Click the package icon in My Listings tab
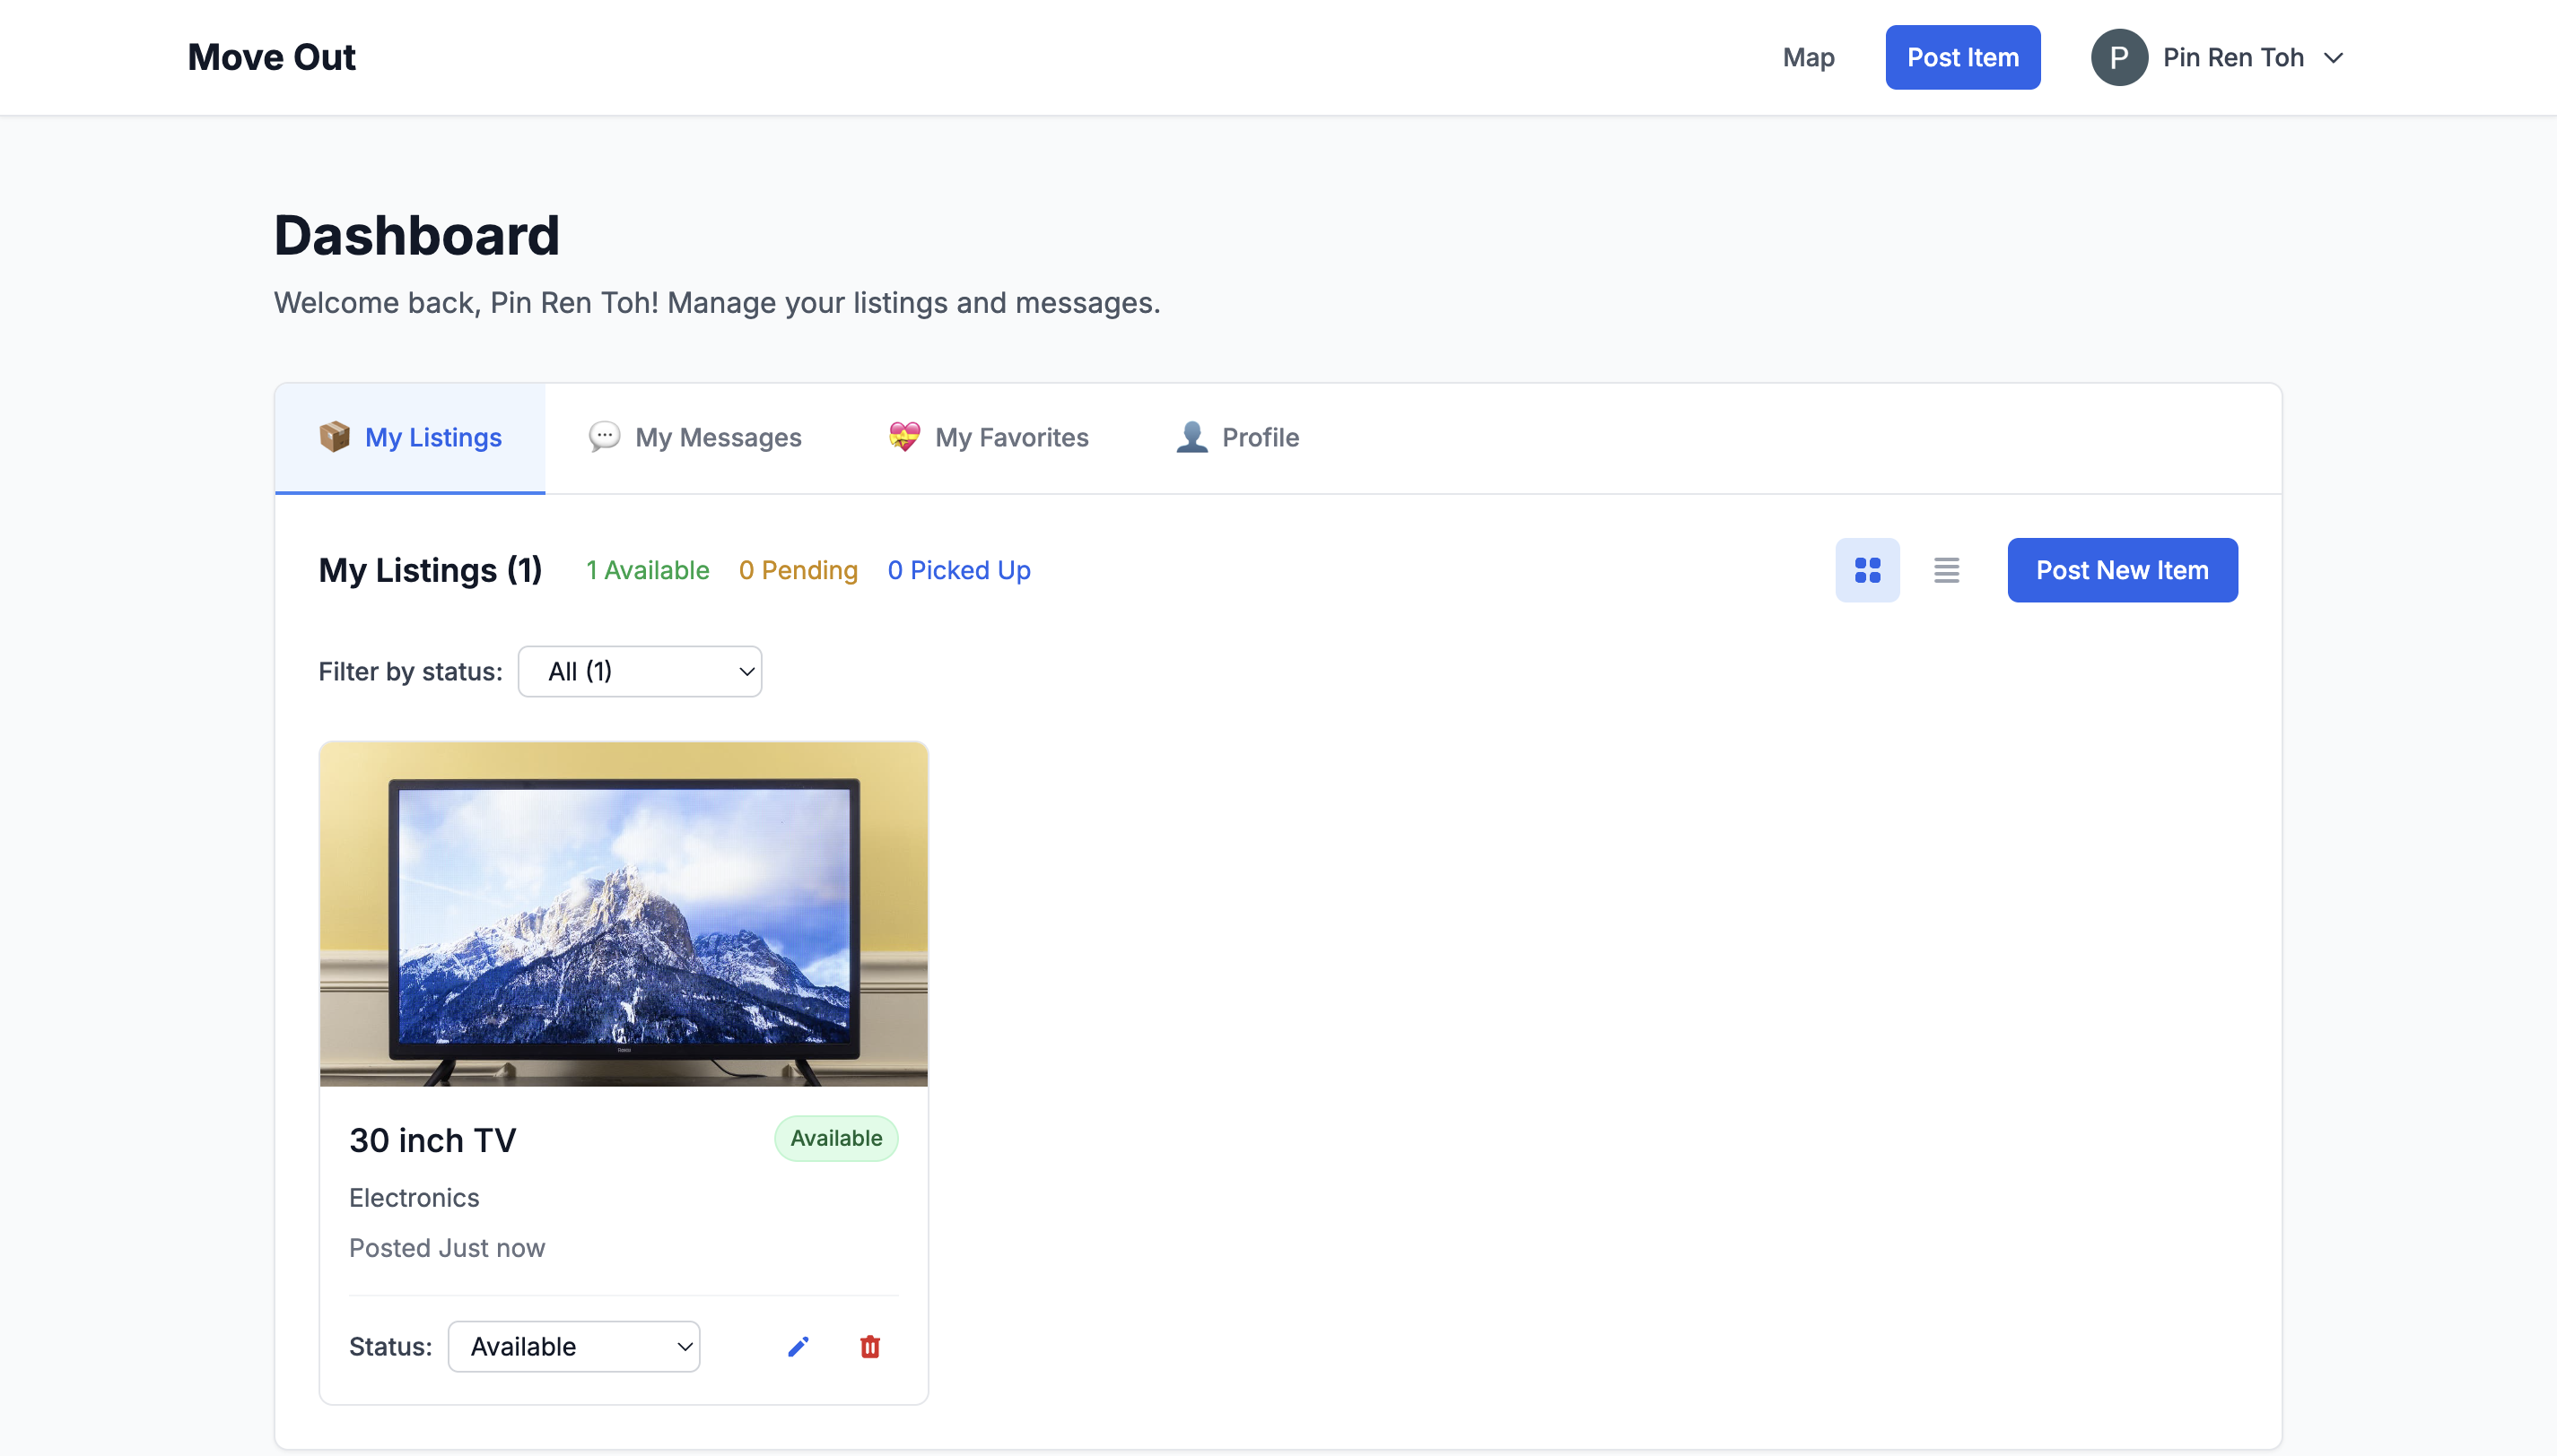Image resolution: width=2557 pixels, height=1456 pixels. point(334,437)
